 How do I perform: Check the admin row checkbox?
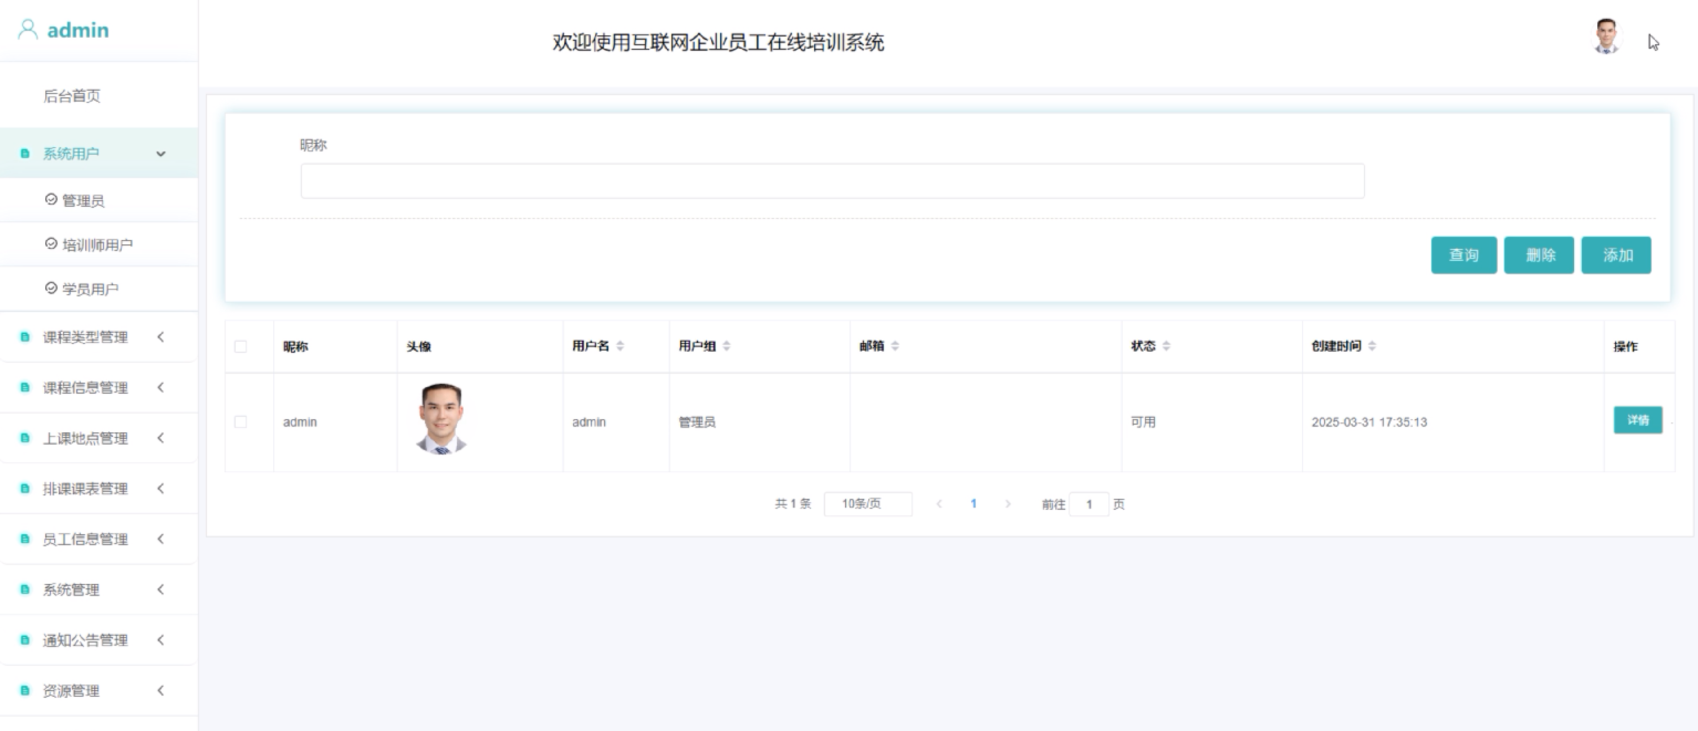click(x=241, y=422)
